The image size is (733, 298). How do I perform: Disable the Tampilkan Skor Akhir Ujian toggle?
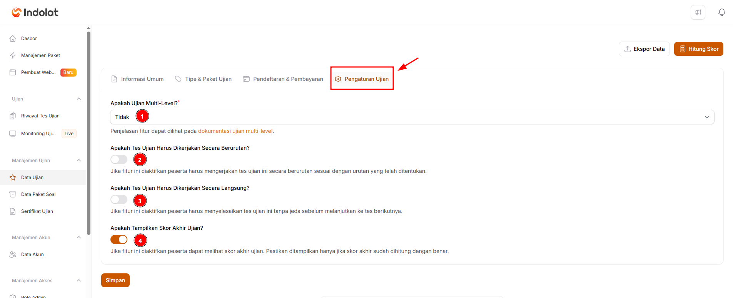point(119,239)
